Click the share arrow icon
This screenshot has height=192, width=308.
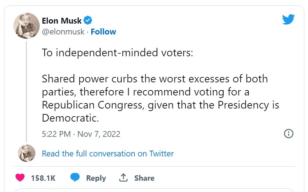tap(123, 178)
